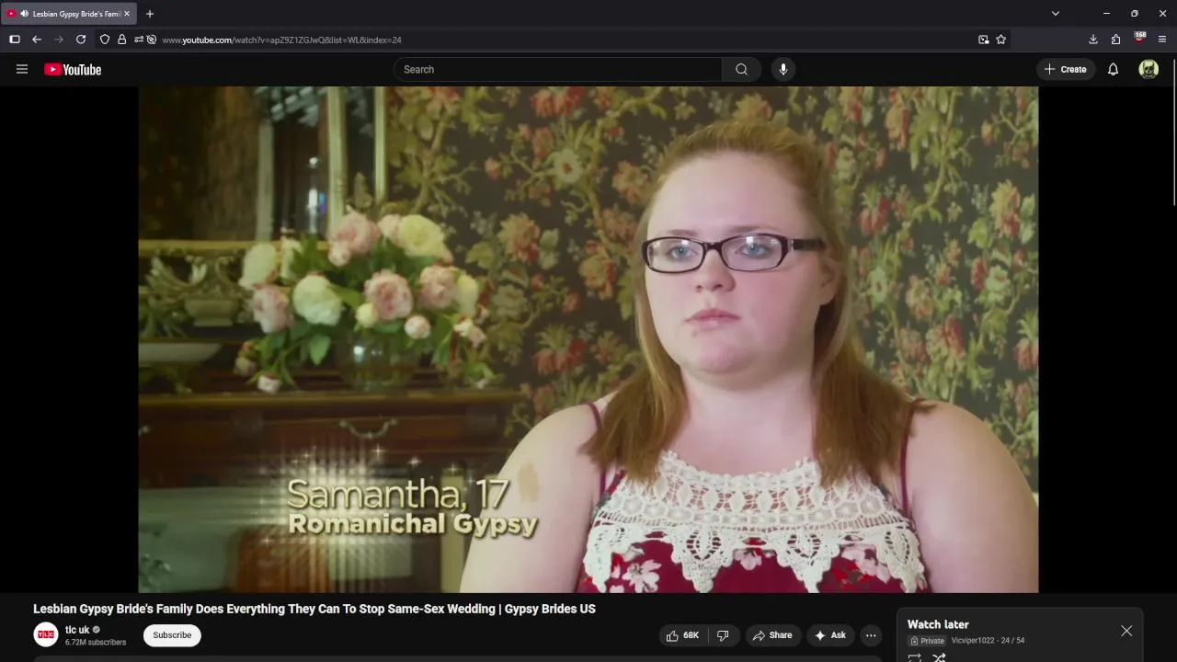
Task: Open more actions three-dot menu
Action: pos(871,635)
